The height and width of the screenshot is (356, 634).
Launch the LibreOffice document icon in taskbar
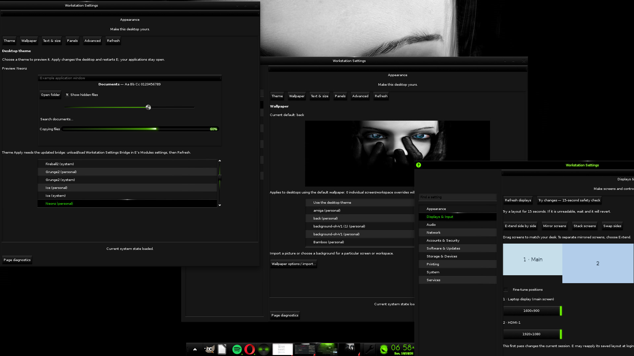pos(222,349)
